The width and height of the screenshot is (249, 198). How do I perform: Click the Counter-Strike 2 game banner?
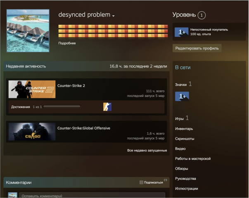click(32, 89)
